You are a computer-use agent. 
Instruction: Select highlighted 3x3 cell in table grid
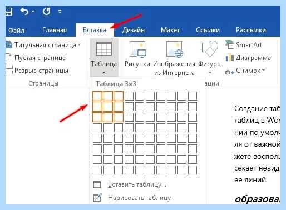coord(119,117)
